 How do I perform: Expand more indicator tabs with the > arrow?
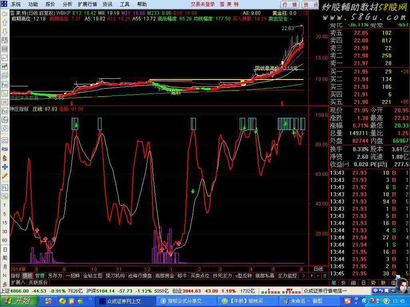pos(303,275)
